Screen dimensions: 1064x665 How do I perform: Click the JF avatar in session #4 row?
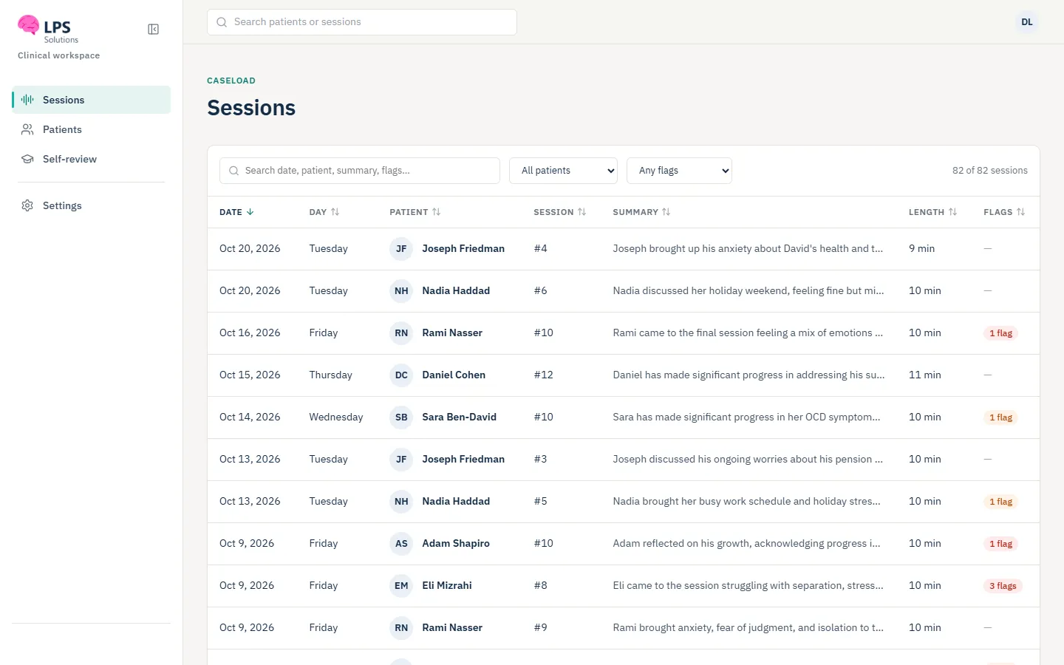click(401, 249)
